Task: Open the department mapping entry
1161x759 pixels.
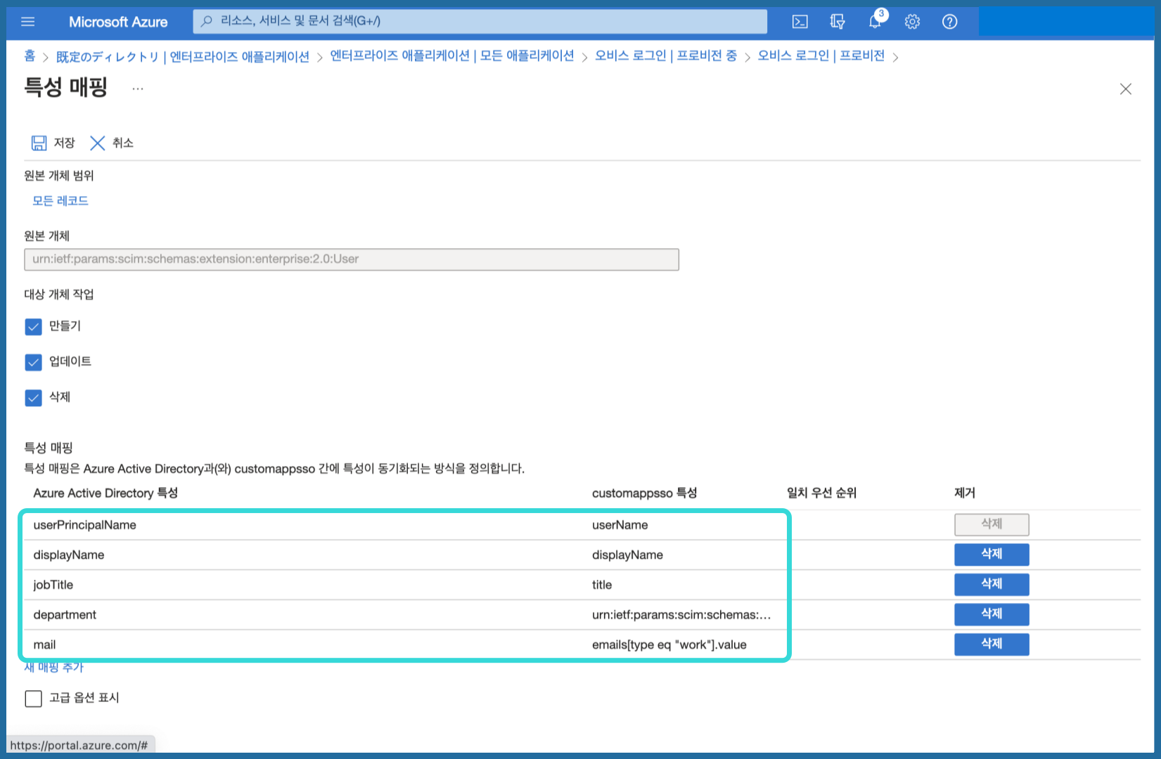Action: click(x=65, y=615)
